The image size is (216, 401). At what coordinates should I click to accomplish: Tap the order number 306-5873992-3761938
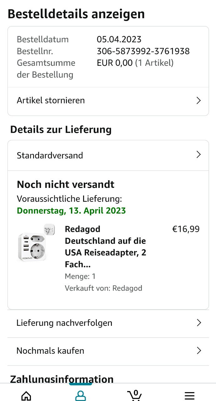click(x=143, y=51)
